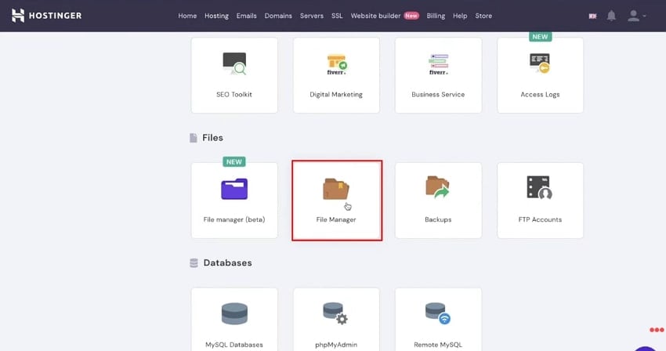This screenshot has width=666, height=351.
Task: Open the purple File manager (beta) folder icon
Action: 234,189
